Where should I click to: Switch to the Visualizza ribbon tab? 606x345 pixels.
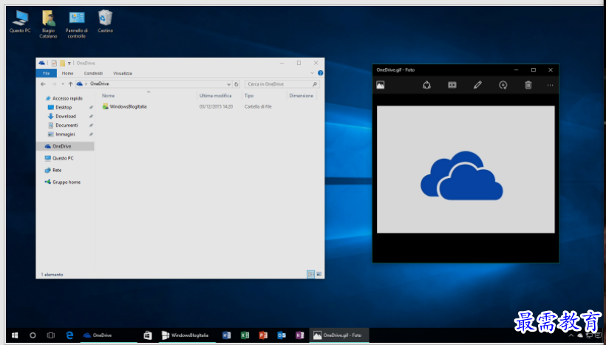(123, 73)
